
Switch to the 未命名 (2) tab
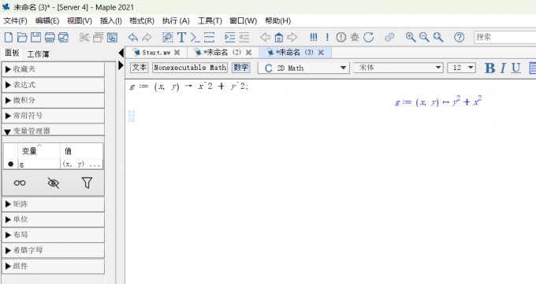pos(222,53)
